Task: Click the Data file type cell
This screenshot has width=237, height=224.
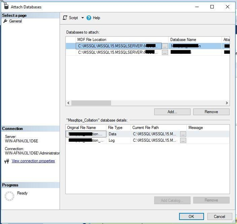Action: tap(118, 134)
